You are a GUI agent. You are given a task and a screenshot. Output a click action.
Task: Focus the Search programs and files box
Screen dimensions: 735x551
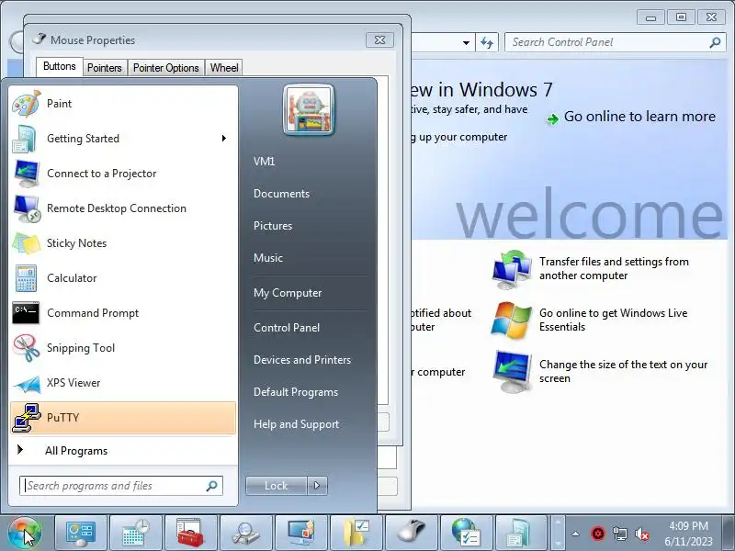(121, 486)
